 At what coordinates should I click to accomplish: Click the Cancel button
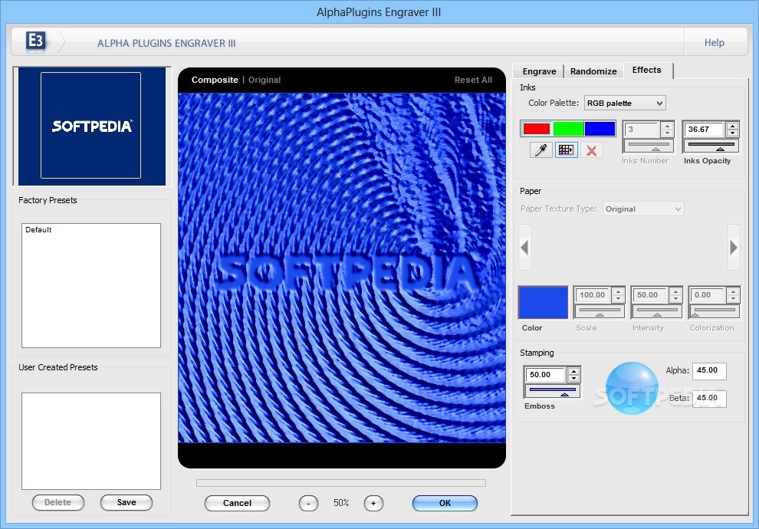(x=237, y=503)
